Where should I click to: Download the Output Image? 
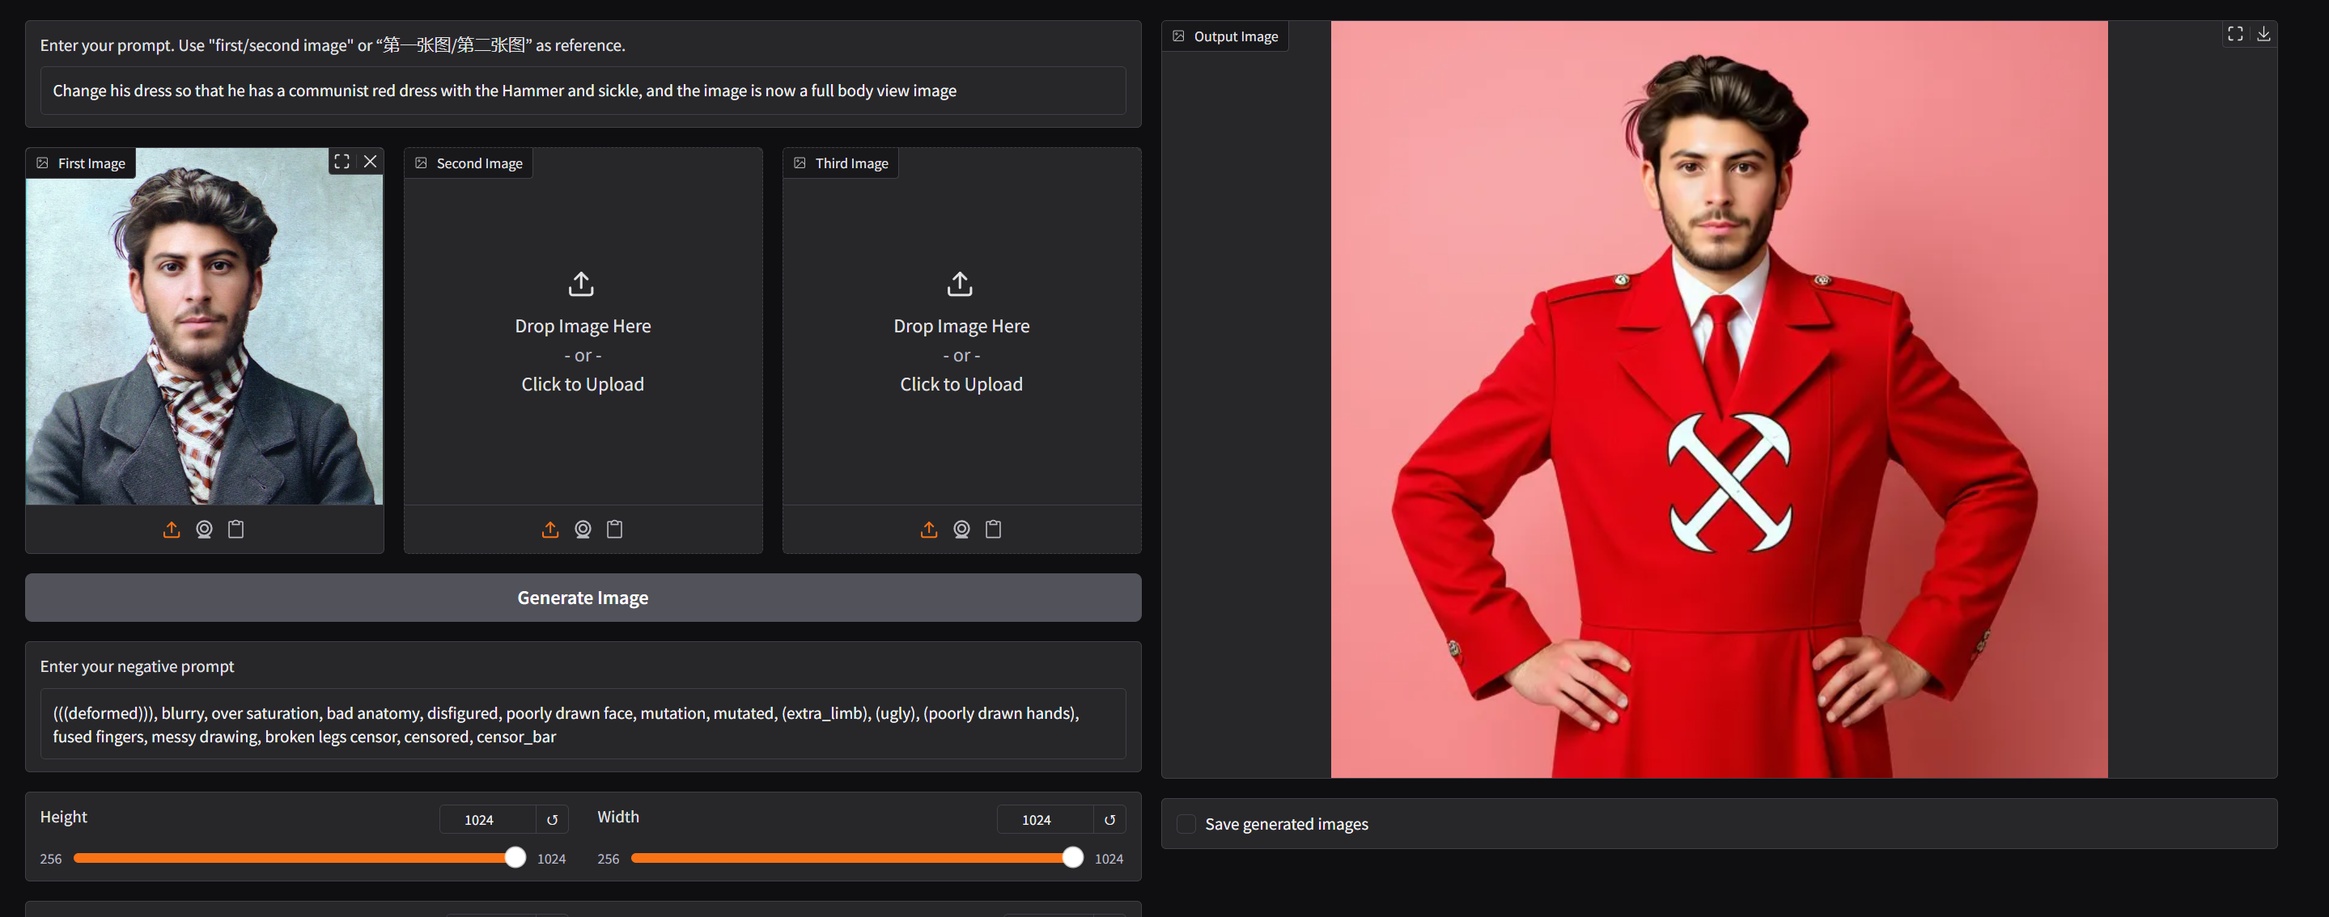2264,33
